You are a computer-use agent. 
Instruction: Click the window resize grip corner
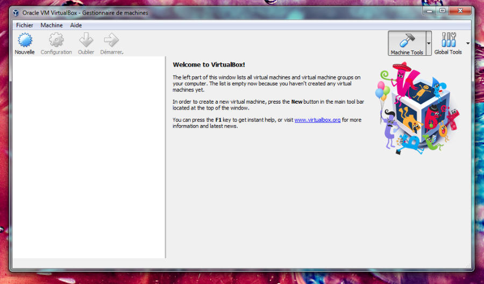[468, 266]
